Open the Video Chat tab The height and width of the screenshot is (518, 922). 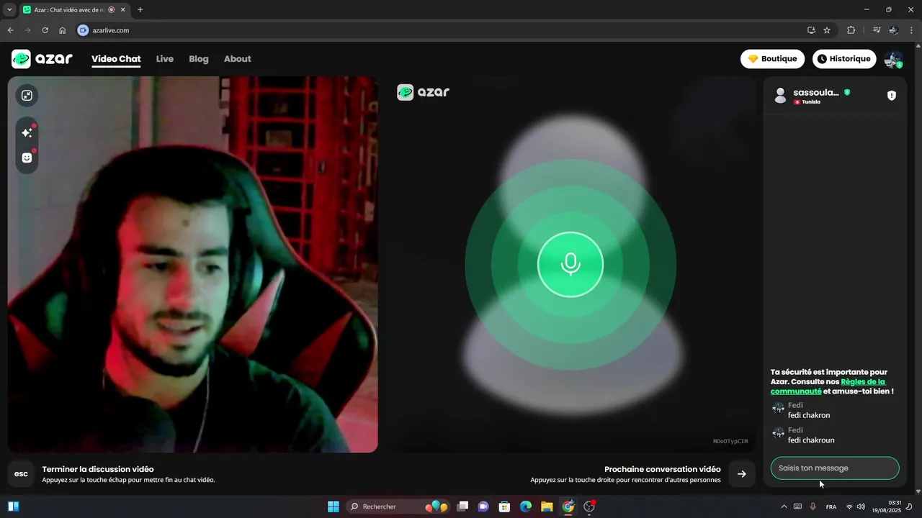[x=116, y=59]
